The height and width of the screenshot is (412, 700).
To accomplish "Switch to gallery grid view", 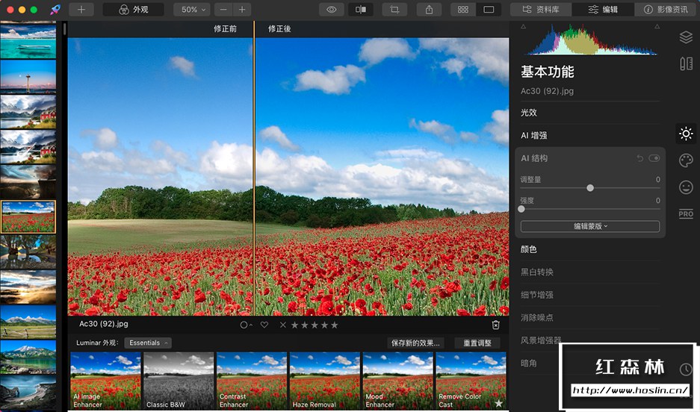I will pos(463,10).
